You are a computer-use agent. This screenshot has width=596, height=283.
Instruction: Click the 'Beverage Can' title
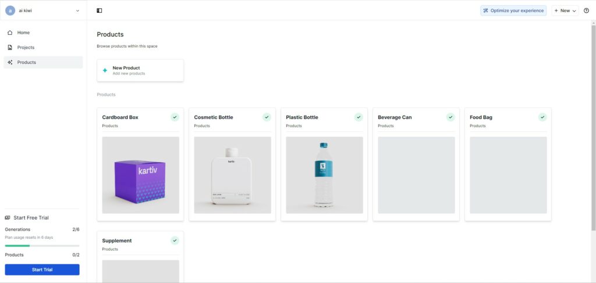pos(395,117)
